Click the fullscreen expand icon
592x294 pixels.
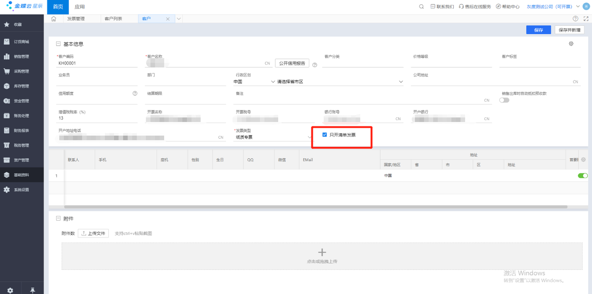pyautogui.click(x=586, y=19)
